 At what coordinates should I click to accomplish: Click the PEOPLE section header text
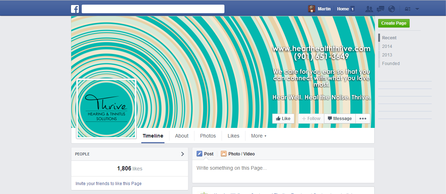point(82,154)
